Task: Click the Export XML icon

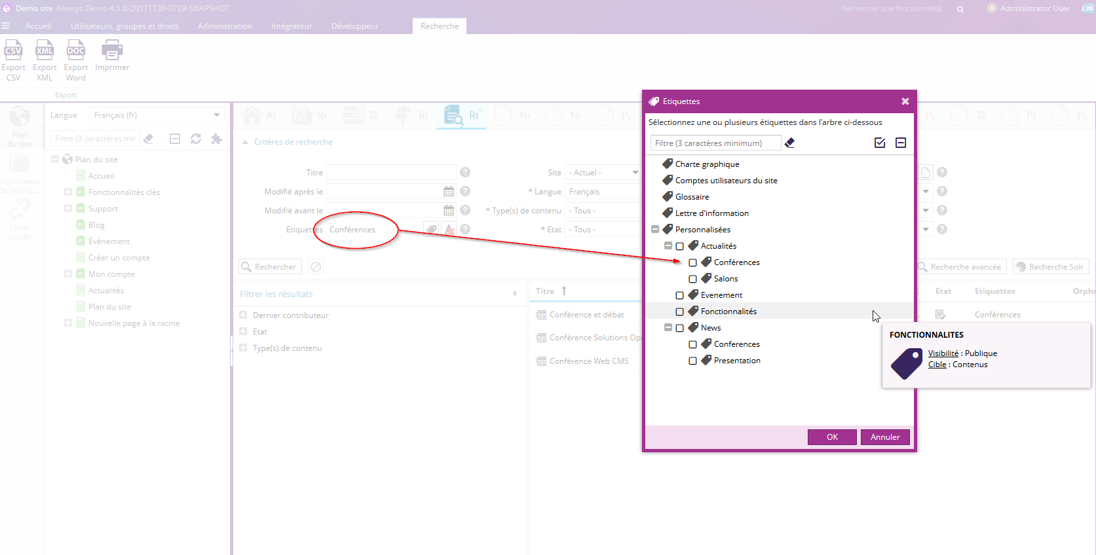Action: tap(45, 51)
